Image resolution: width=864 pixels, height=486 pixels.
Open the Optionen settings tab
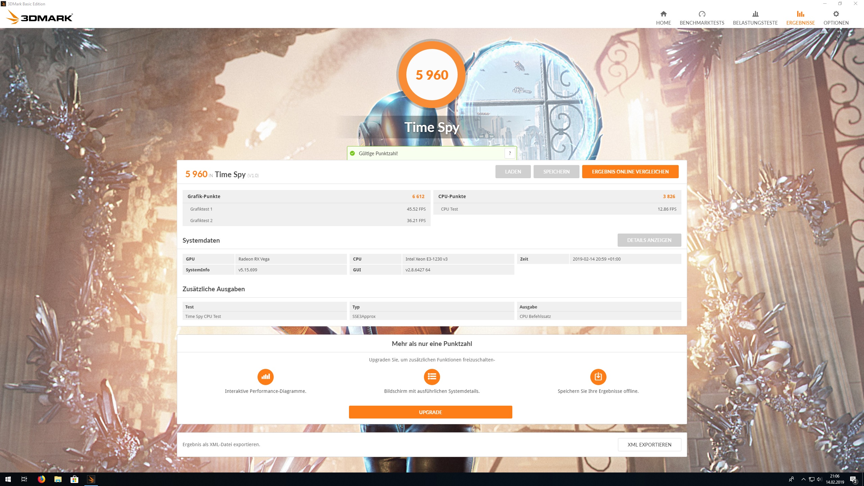tap(836, 18)
